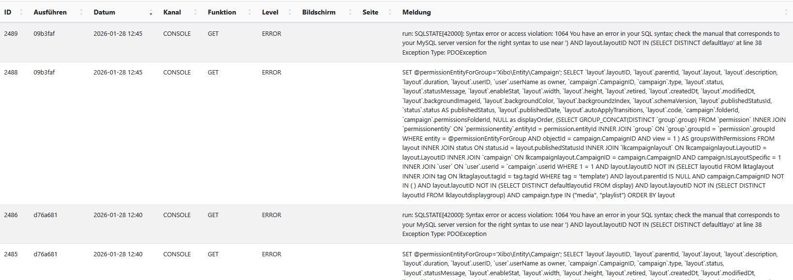Screen dimensions: 793x280
Task: Click the Datum column header label
Action: (105, 13)
